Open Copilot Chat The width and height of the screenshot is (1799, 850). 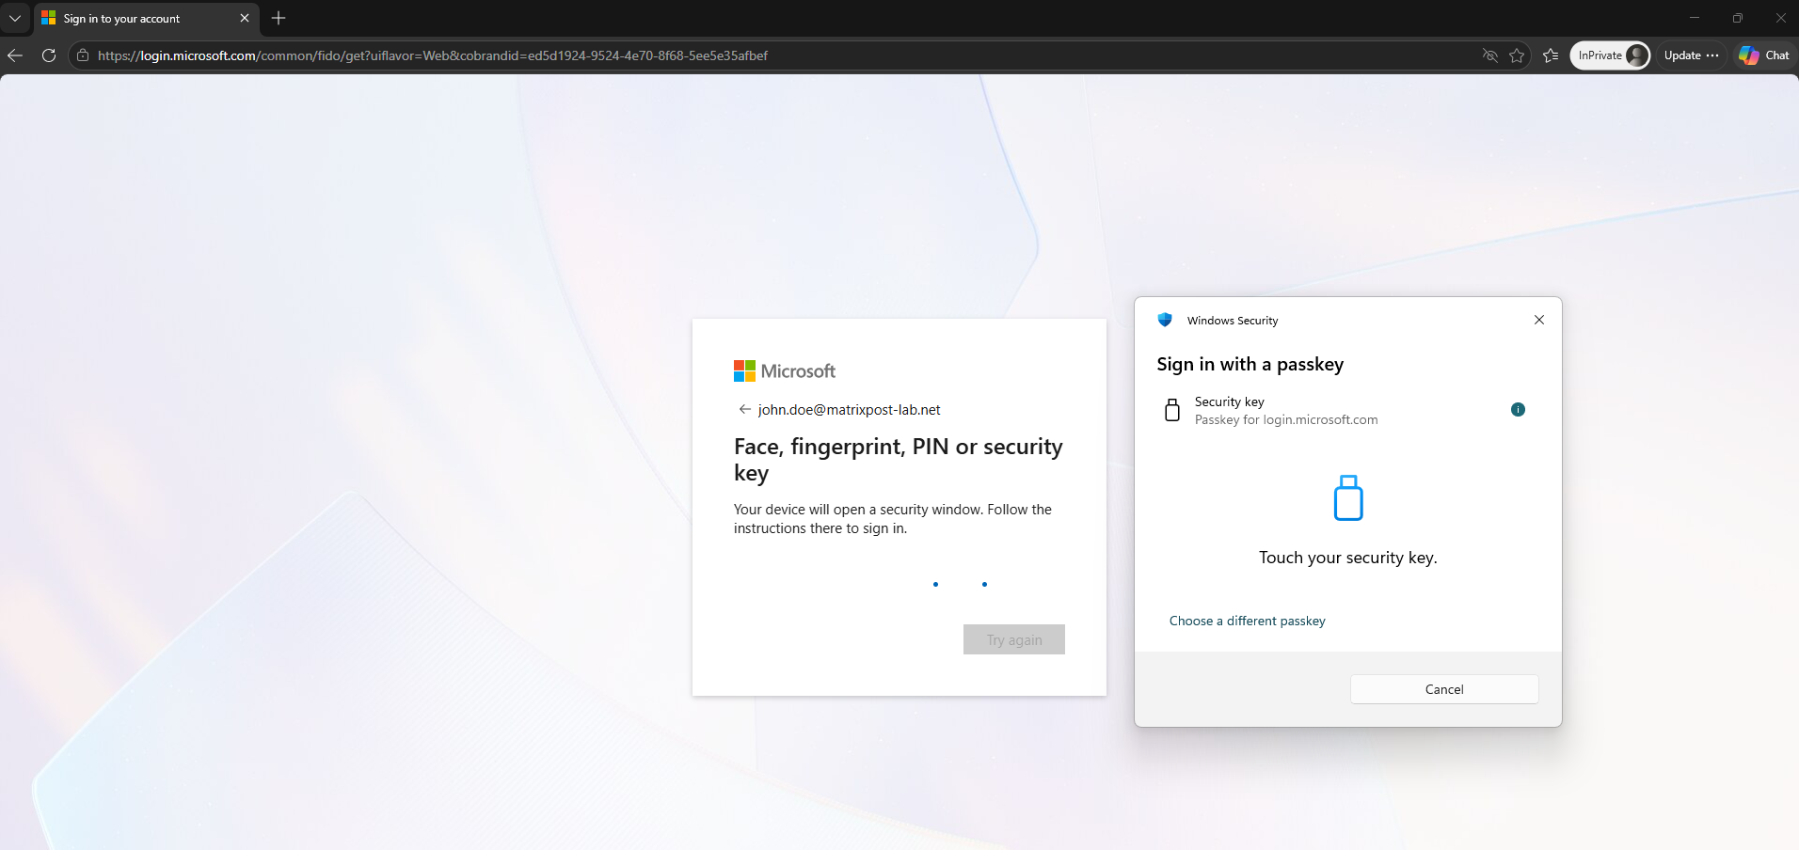click(1764, 55)
